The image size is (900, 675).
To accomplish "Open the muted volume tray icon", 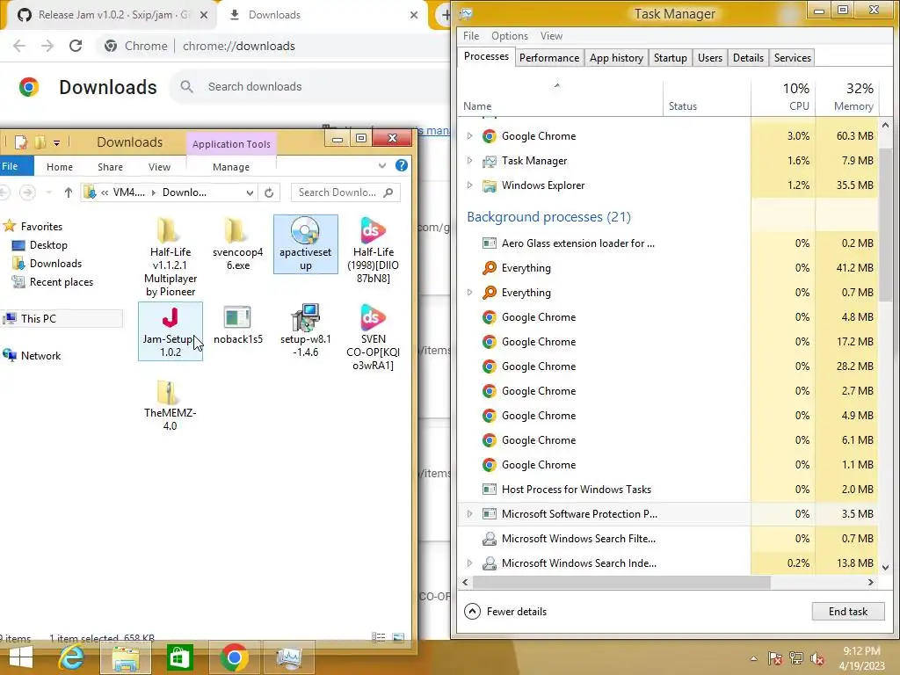I will pos(817,658).
